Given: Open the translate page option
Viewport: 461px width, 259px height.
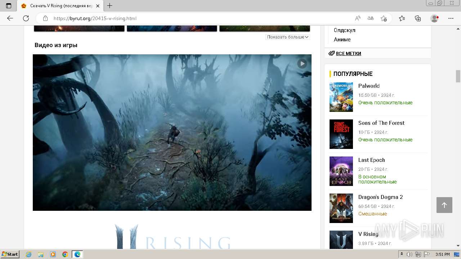Looking at the screenshot, I should coord(371,18).
